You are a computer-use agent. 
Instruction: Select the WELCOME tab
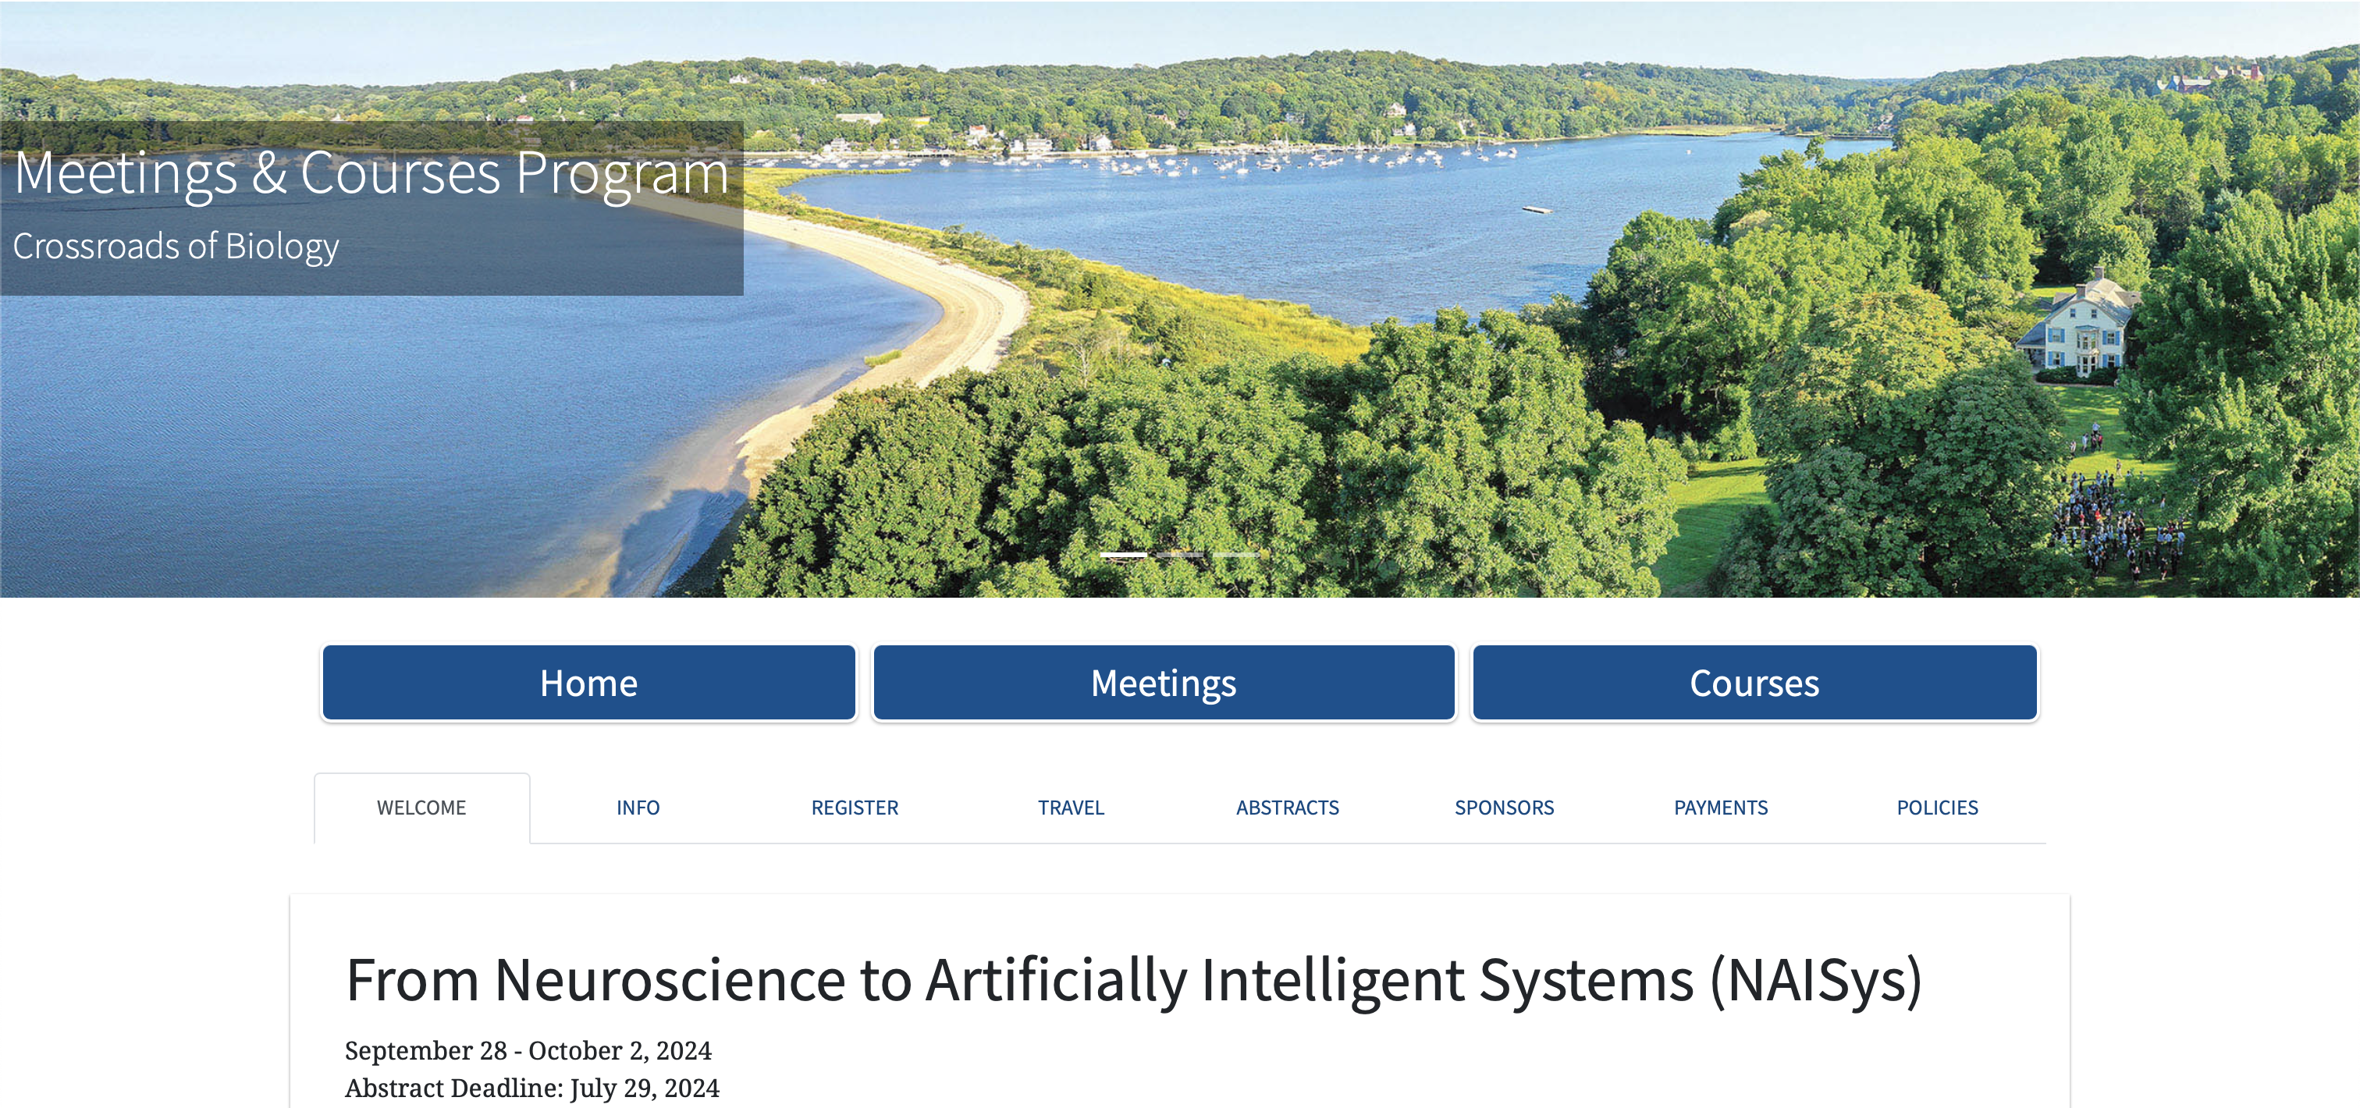pos(423,807)
